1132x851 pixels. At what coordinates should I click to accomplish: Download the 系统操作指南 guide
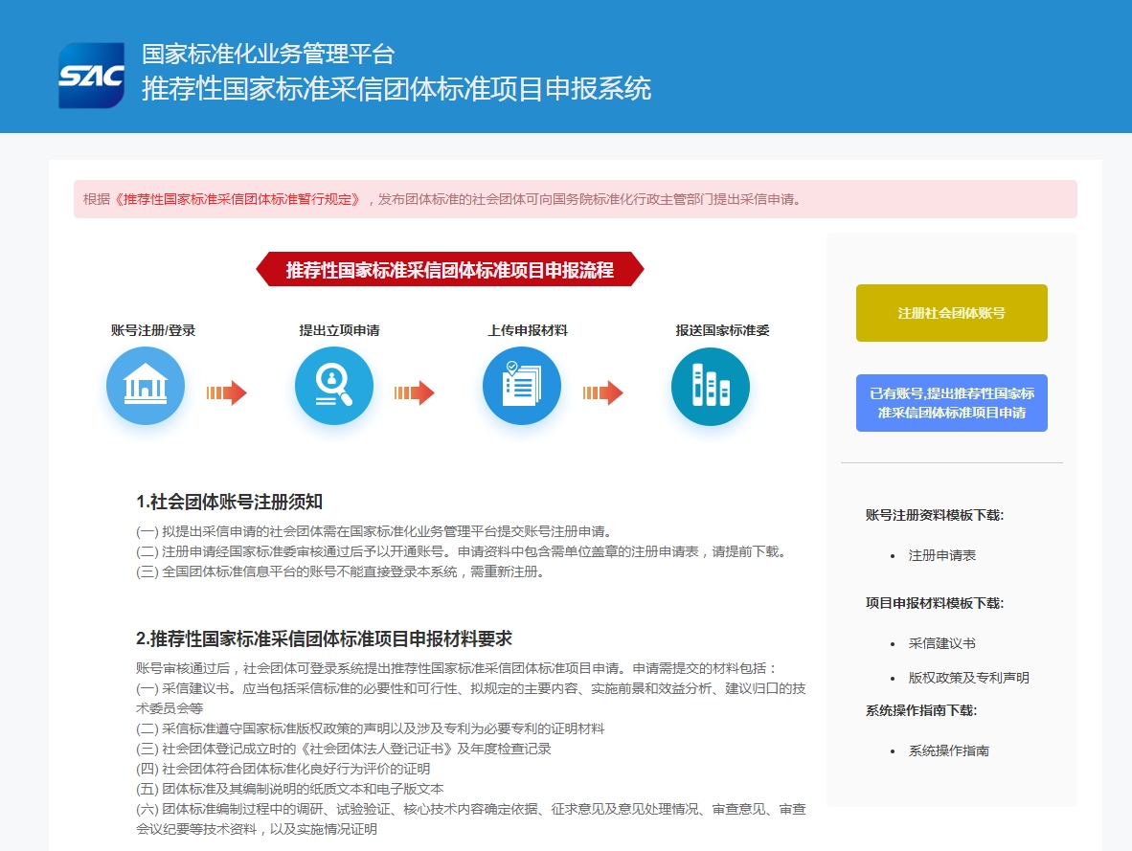[949, 750]
